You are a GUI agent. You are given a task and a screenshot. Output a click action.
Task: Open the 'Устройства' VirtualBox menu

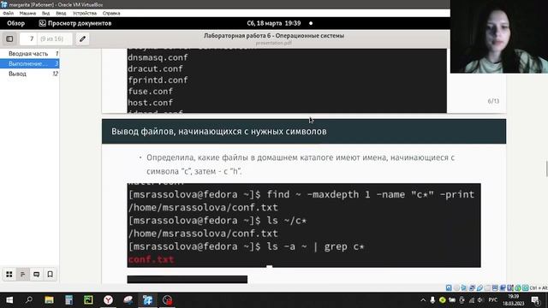tap(85, 14)
